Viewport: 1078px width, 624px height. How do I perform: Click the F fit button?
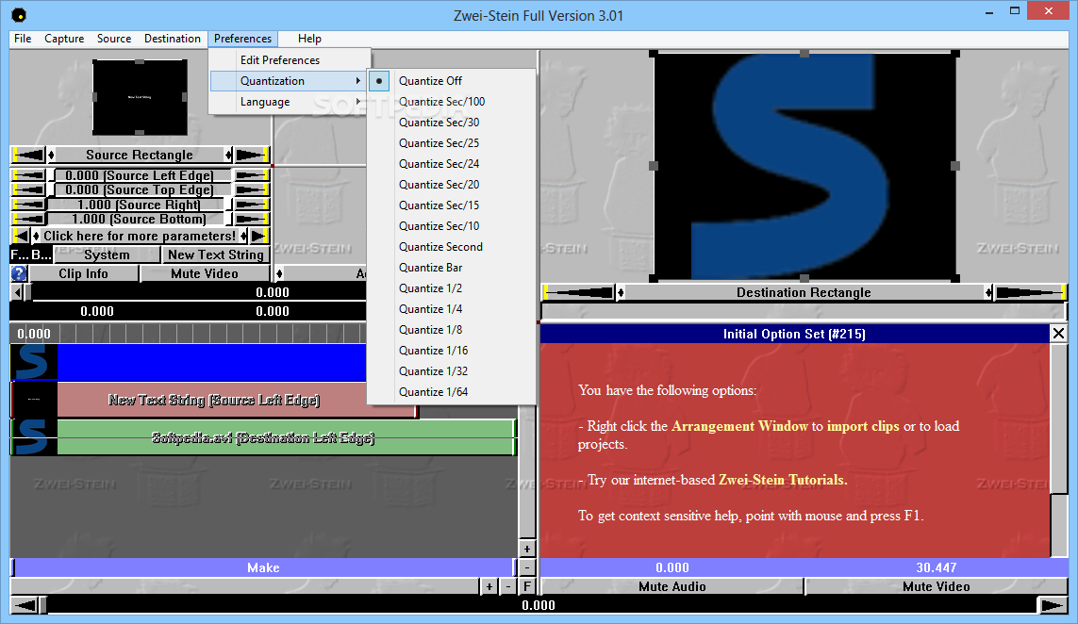pos(526,587)
